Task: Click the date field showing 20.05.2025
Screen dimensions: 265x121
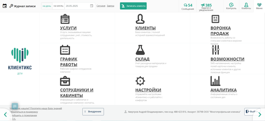Action: [x=77, y=6]
